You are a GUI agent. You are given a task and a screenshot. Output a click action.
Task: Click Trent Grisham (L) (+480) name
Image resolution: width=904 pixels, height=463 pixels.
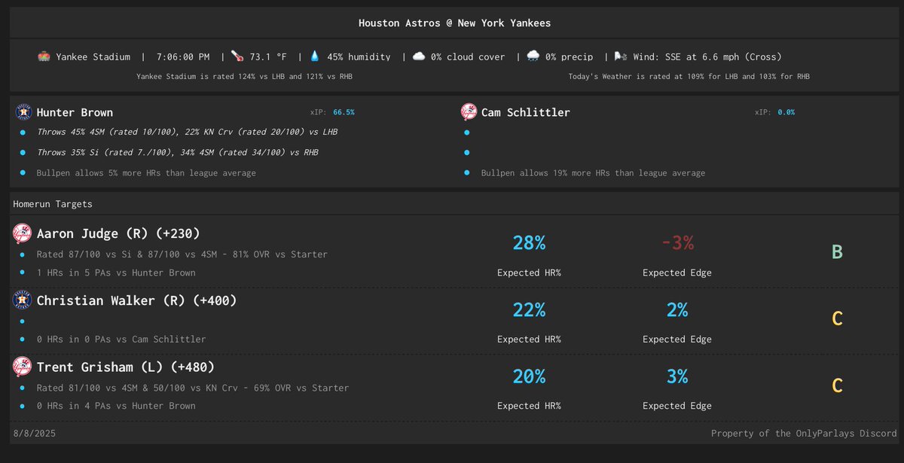[126, 367]
